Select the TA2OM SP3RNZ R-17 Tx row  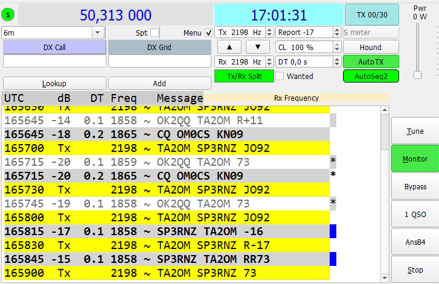(x=167, y=245)
